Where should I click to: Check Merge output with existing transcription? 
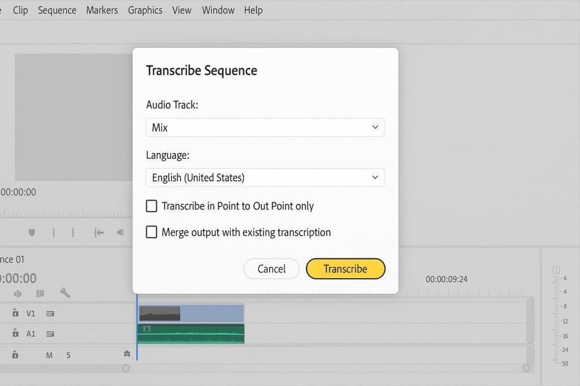(x=151, y=232)
